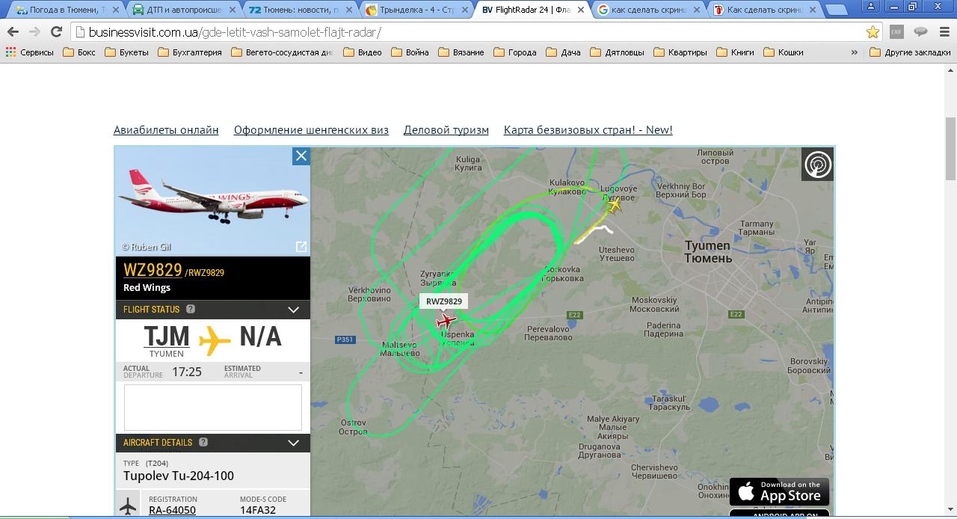
Task: Click the Flight Status help question mark
Action: pyautogui.click(x=191, y=309)
